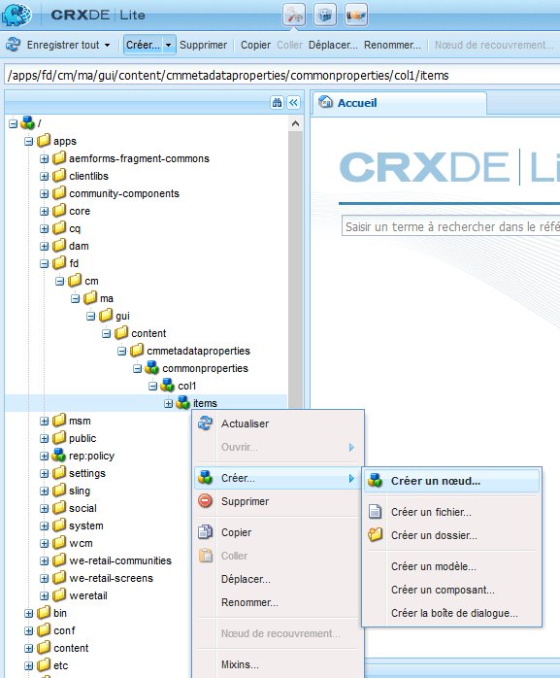This screenshot has height=678, width=560.
Task: Click the Enregistrer tout refresh icon
Action: [x=13, y=45]
